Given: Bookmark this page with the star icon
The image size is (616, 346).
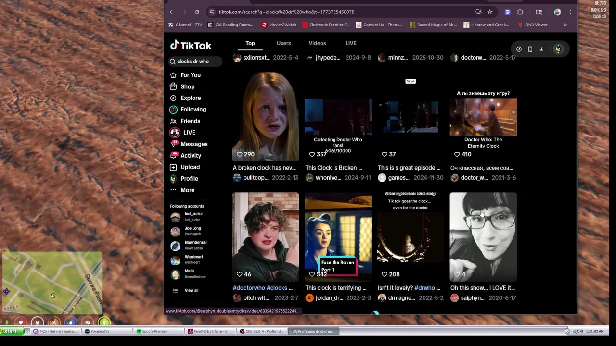Looking at the screenshot, I should 490,12.
